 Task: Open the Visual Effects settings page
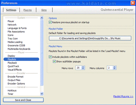coord(15,70)
